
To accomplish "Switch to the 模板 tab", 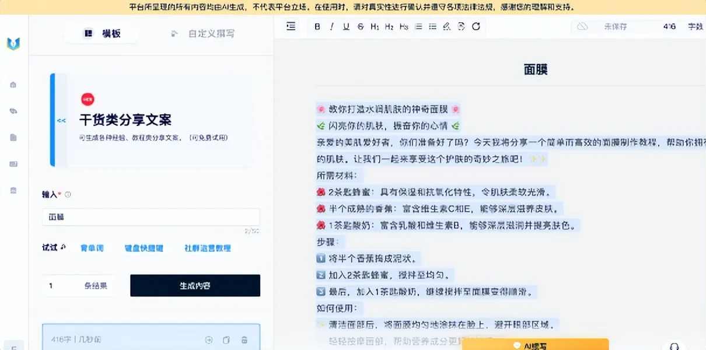I will pyautogui.click(x=101, y=34).
